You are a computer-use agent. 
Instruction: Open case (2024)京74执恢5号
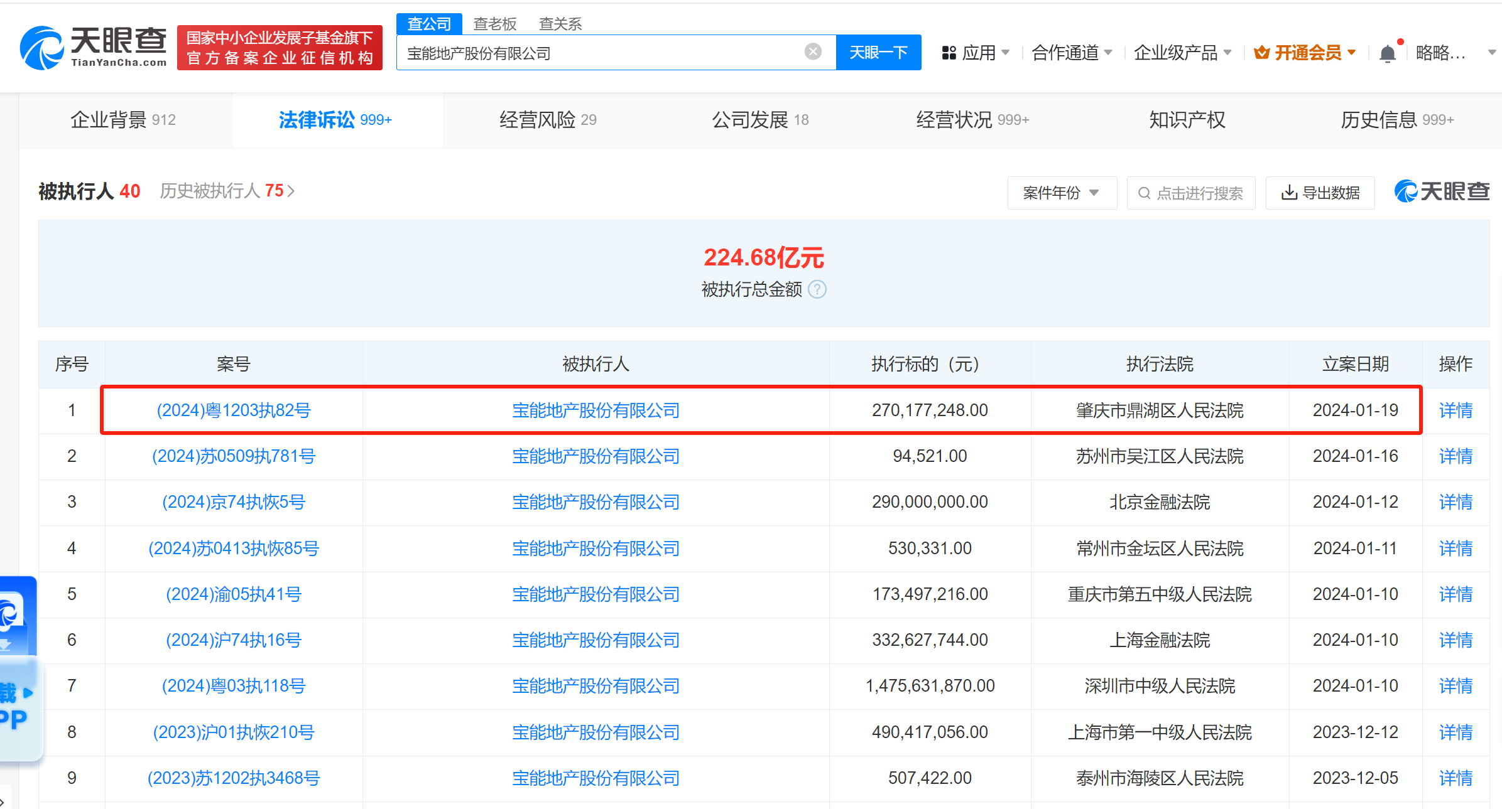[234, 502]
